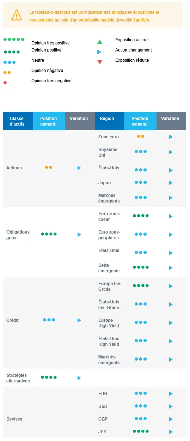Click the orange dots for Zone euro positioning
Image resolution: width=190 pixels, height=441 pixels.
tap(141, 136)
